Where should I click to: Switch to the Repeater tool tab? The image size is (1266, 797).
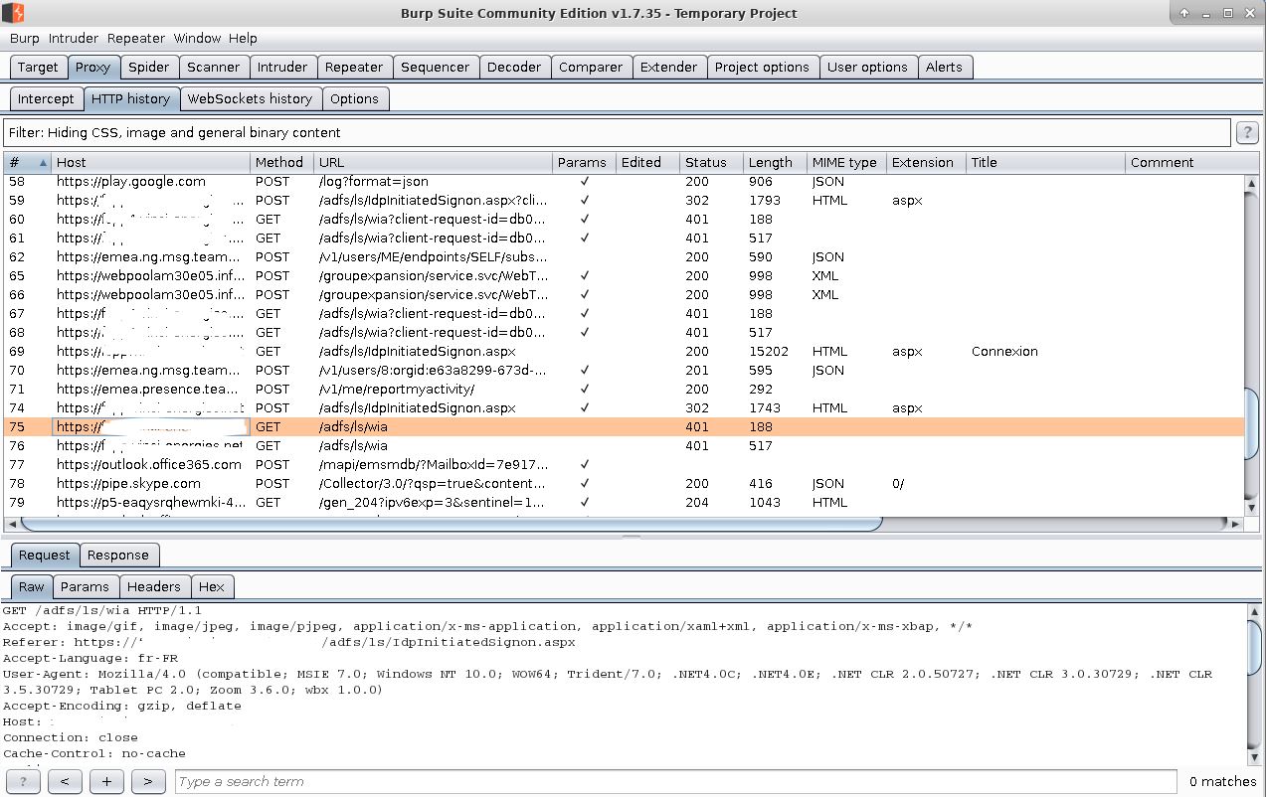(354, 67)
